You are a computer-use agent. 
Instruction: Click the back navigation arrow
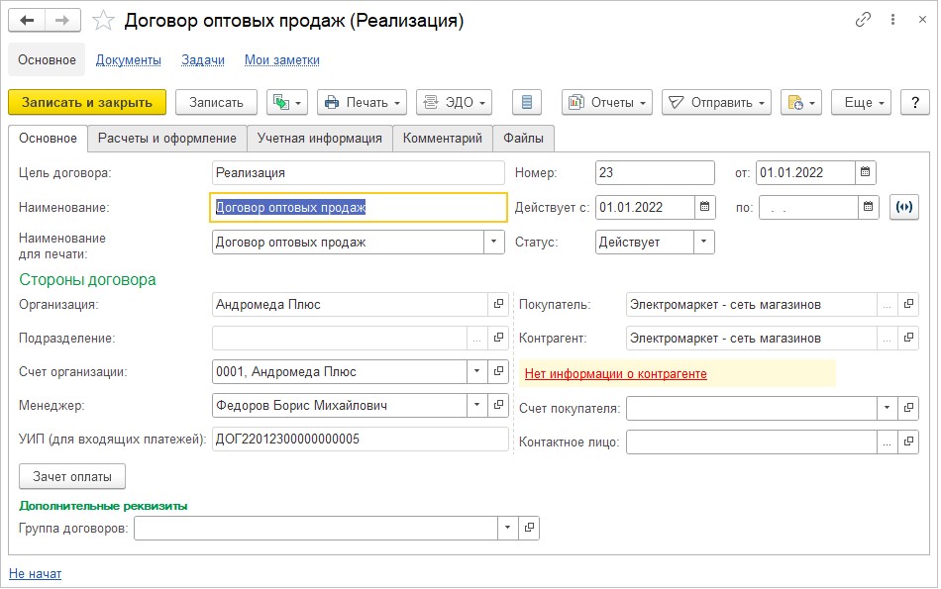point(27,21)
